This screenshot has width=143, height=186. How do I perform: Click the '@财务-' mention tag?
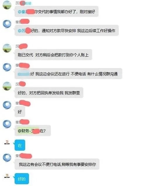[x=28, y=131]
